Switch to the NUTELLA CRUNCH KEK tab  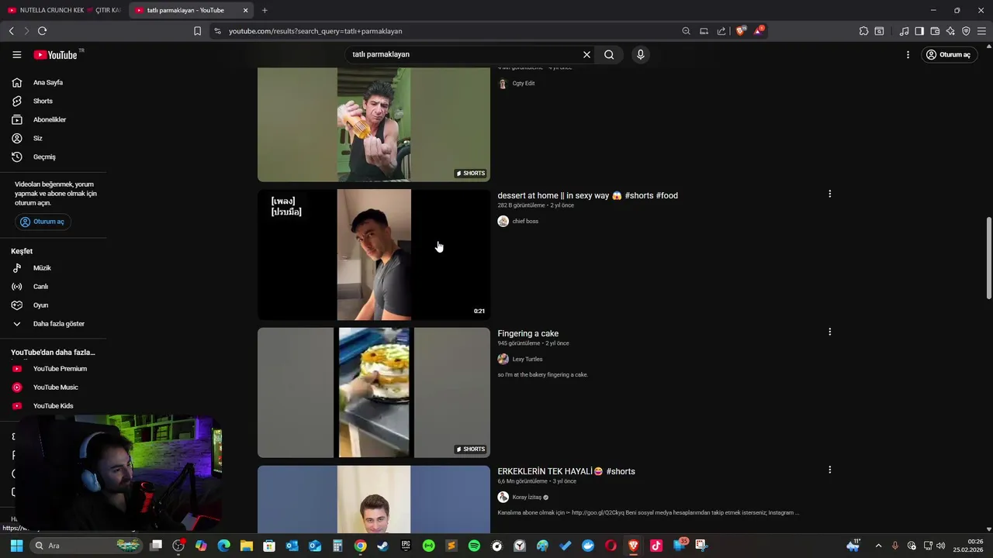point(64,10)
